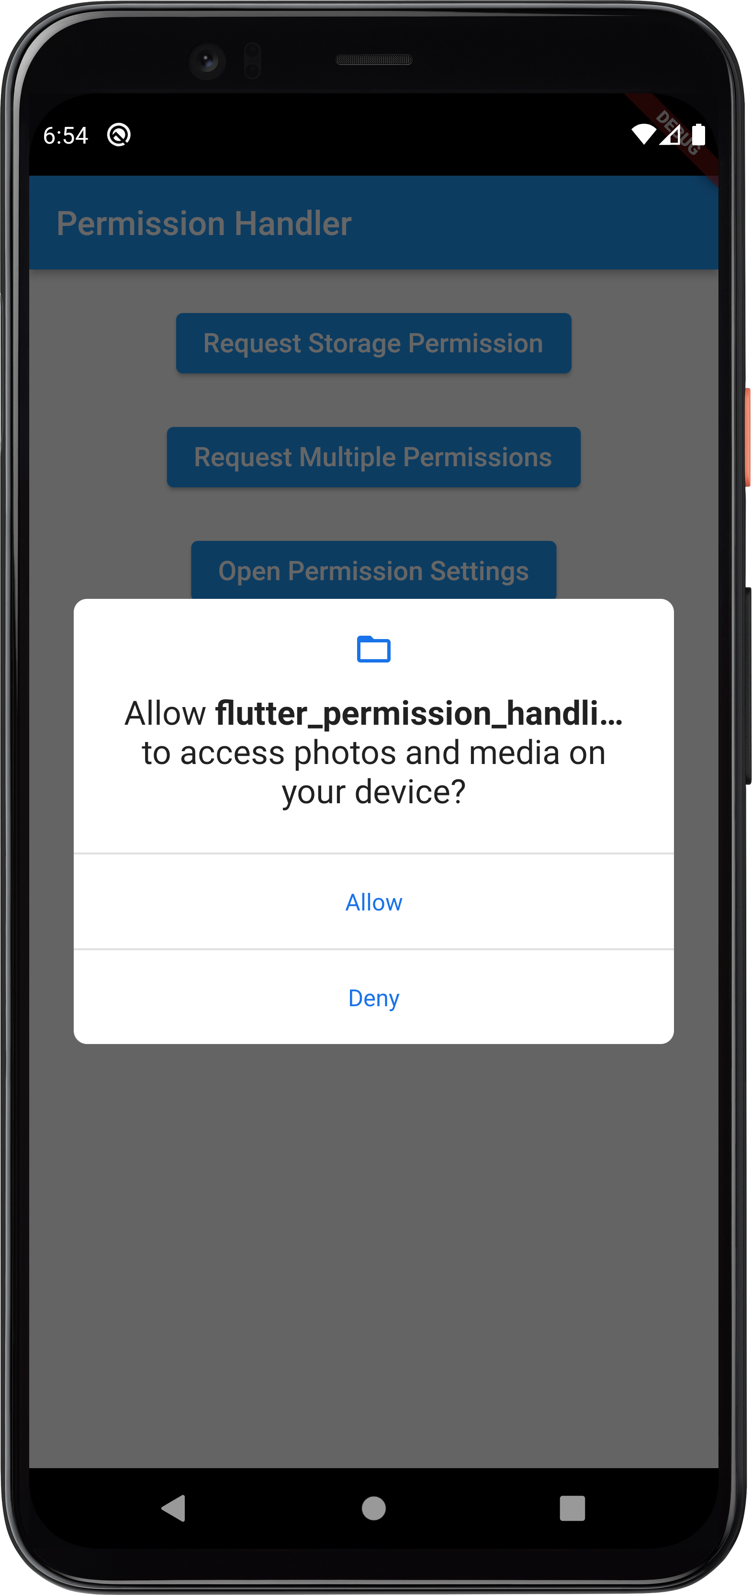Tap the battery icon in status bar
This screenshot has width=752, height=1595.
(698, 134)
